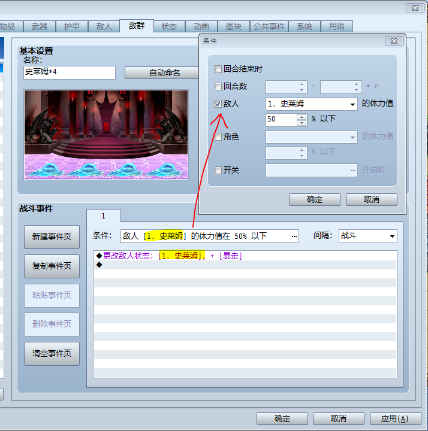The height and width of the screenshot is (431, 428).
Task: Open the 公共事件 tab
Action: 269,27
